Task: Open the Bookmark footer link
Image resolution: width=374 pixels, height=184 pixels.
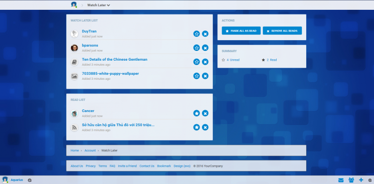Action: coord(164,166)
